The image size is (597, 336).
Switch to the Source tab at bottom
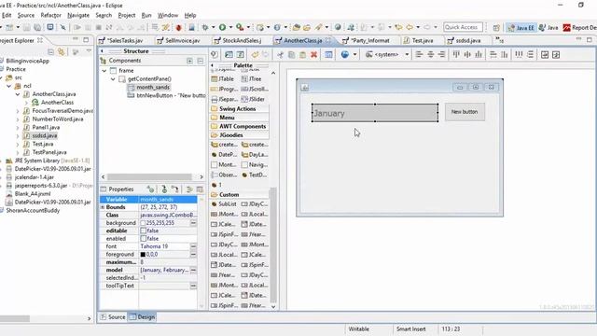[x=112, y=317]
